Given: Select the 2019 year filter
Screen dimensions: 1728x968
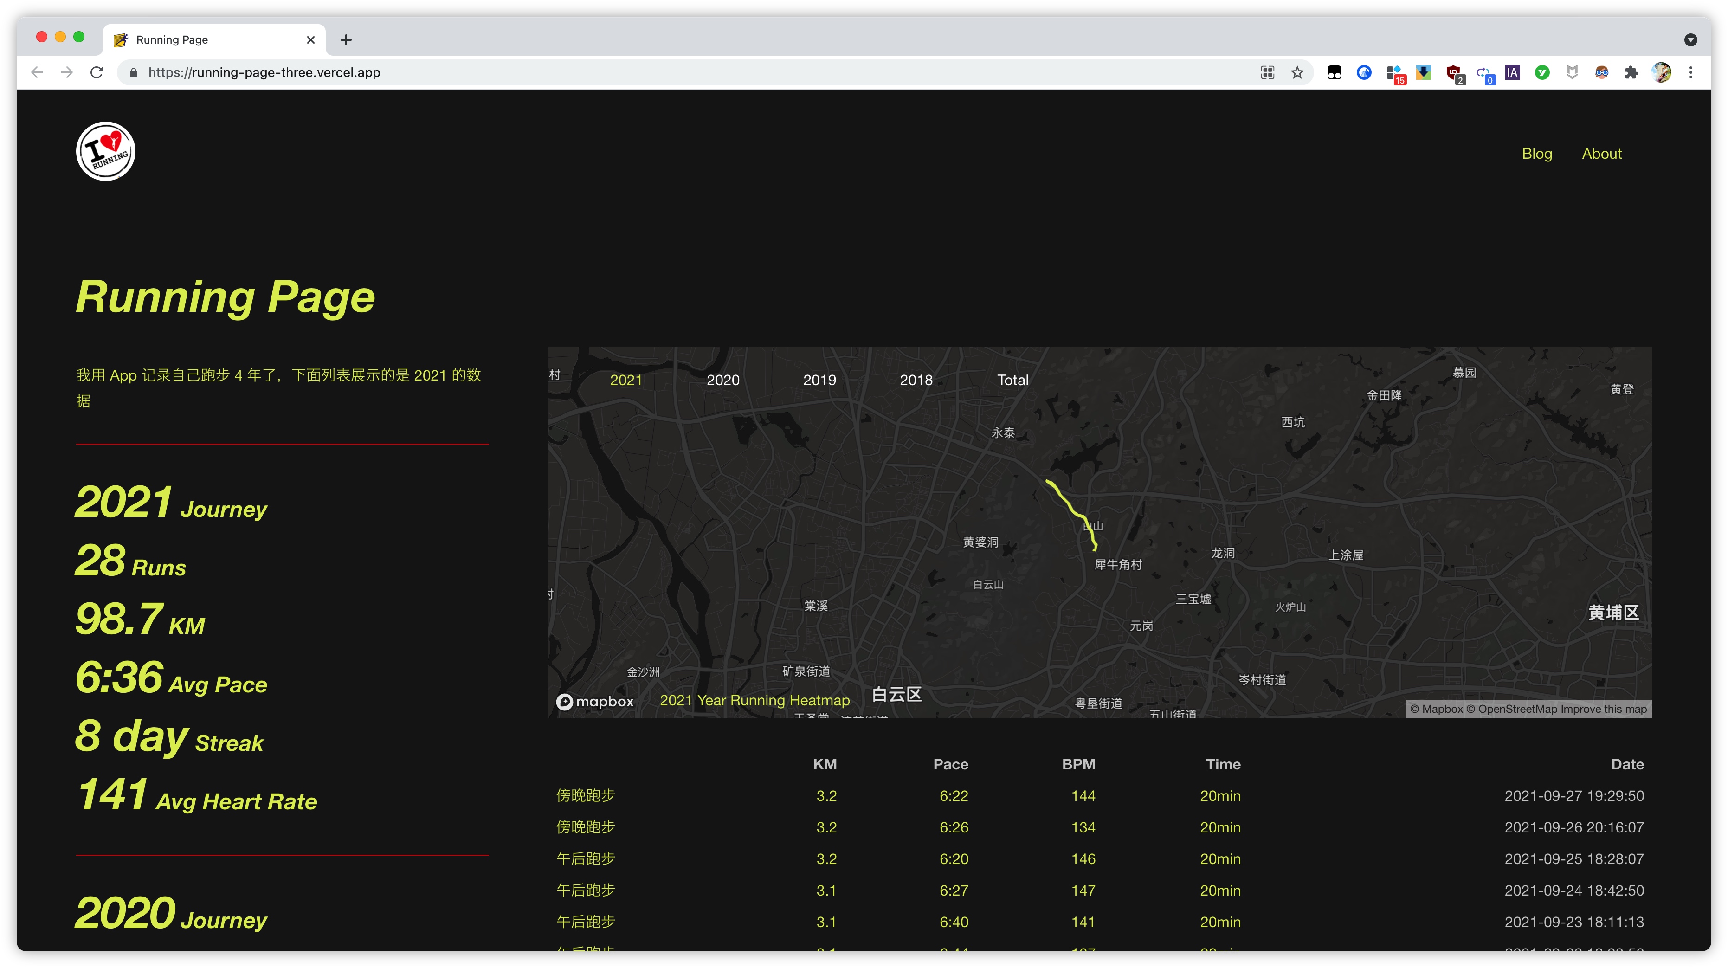Looking at the screenshot, I should click(819, 380).
